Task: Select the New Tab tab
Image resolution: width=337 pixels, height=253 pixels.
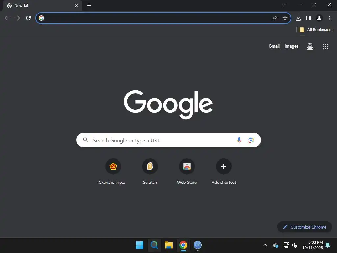Action: [x=42, y=6]
